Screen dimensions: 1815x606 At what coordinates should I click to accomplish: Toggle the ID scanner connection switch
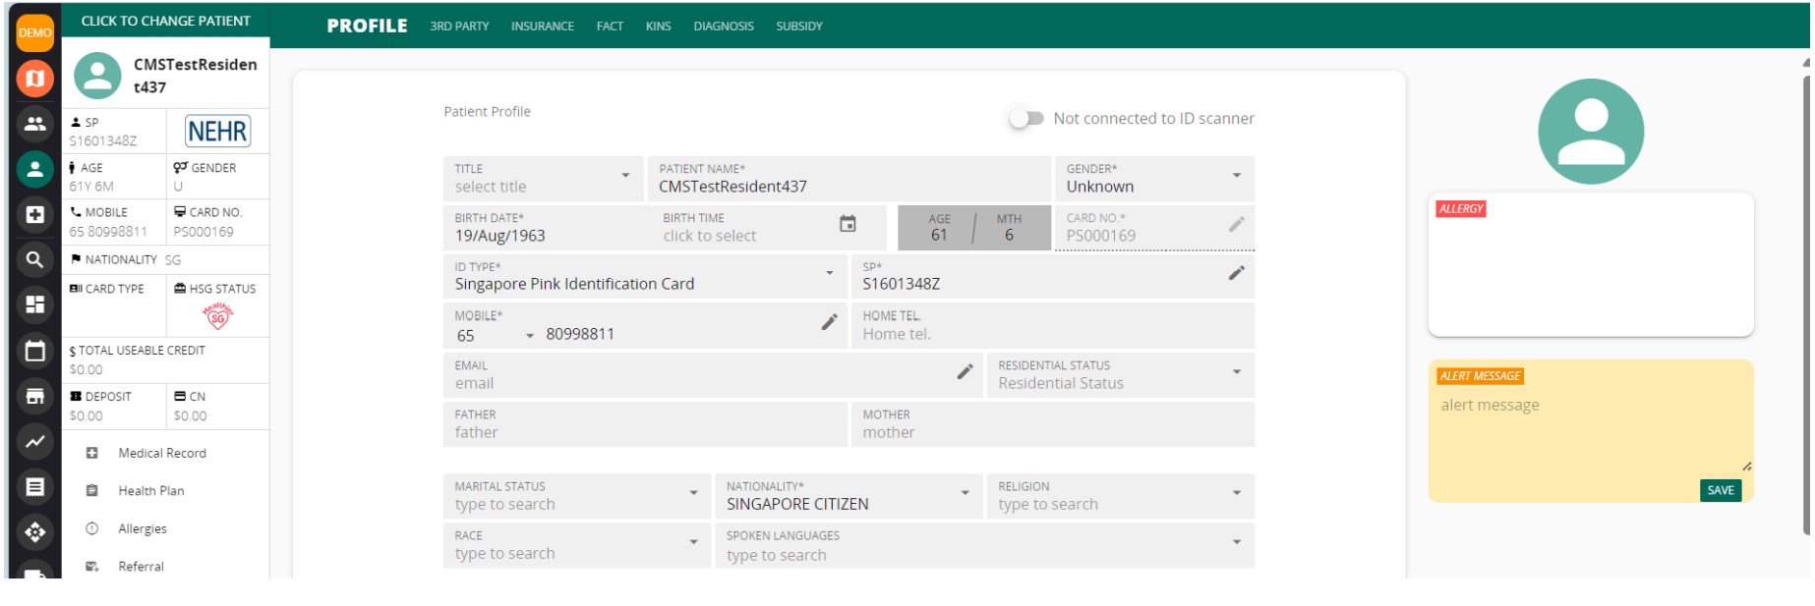coord(1025,118)
